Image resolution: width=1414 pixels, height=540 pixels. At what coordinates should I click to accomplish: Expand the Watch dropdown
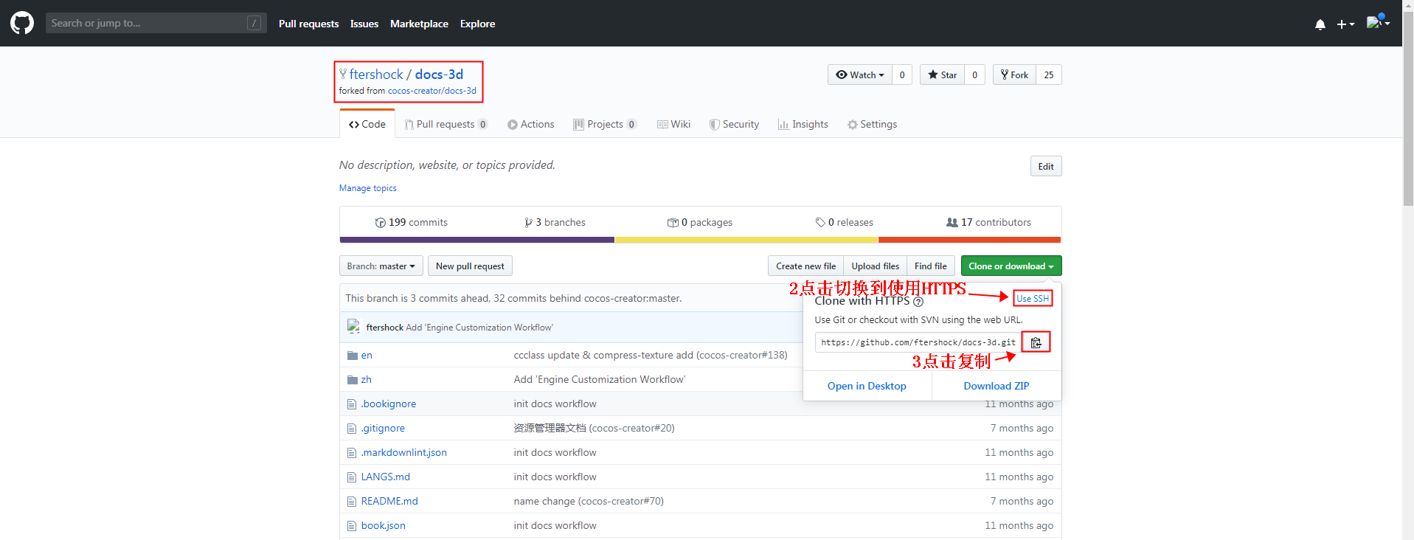point(859,75)
